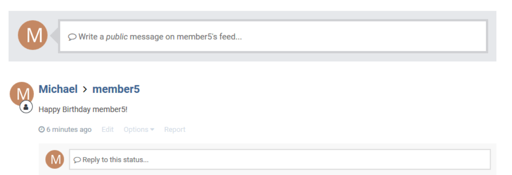Click the arrow between Michael and member5

(85, 89)
